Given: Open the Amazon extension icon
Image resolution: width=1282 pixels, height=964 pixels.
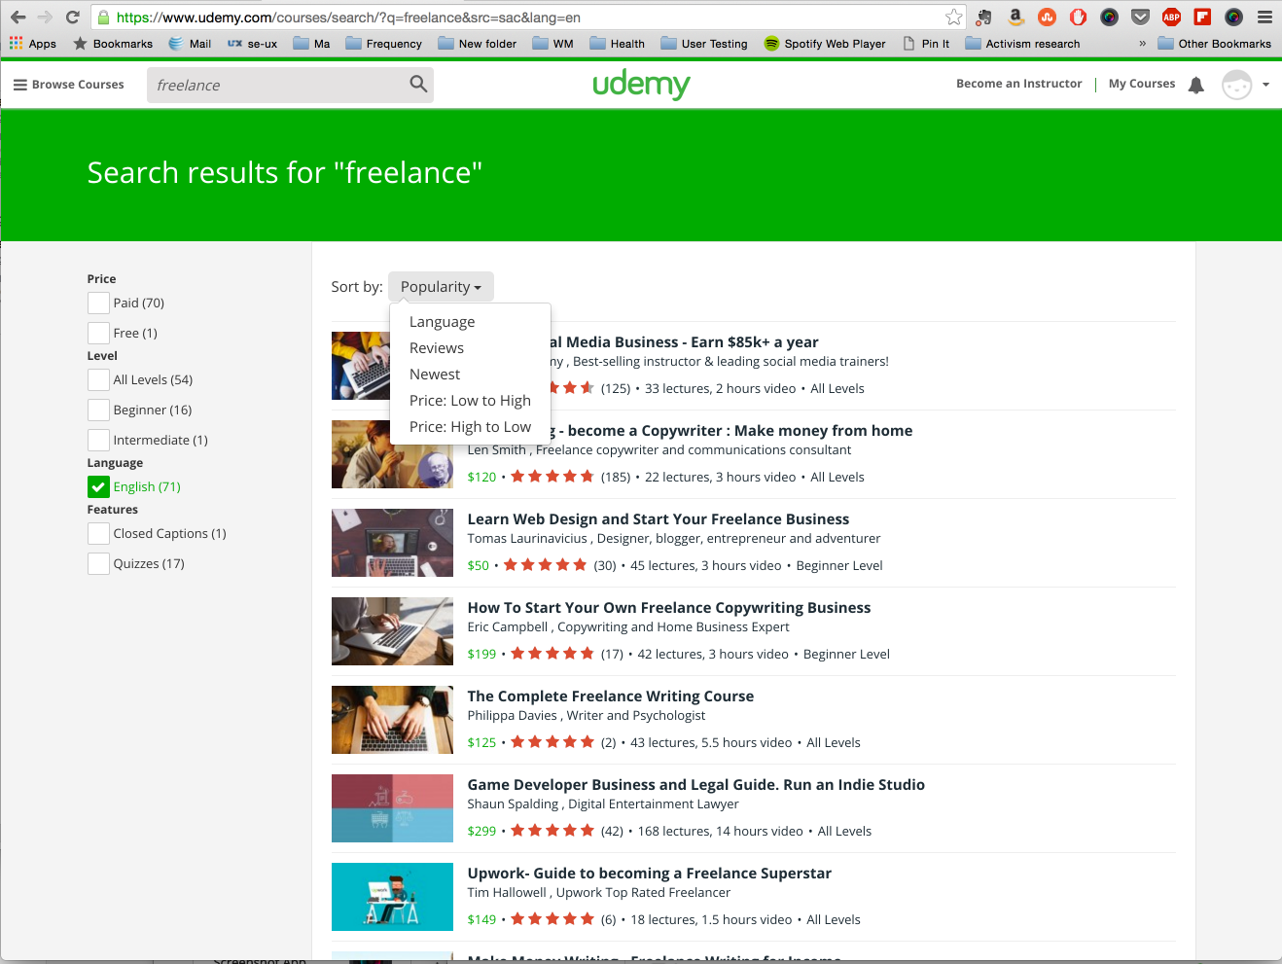Looking at the screenshot, I should pyautogui.click(x=1015, y=17).
